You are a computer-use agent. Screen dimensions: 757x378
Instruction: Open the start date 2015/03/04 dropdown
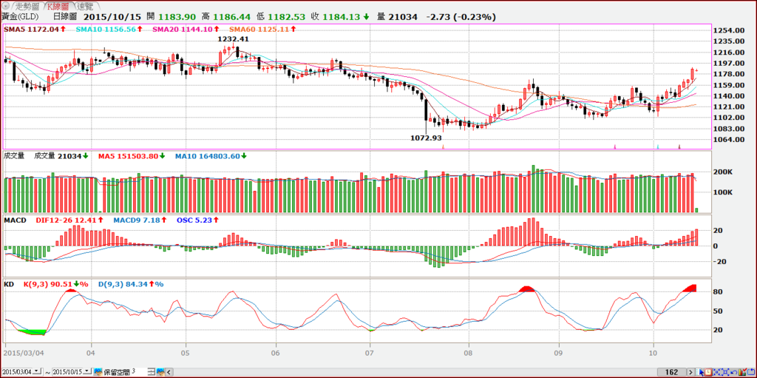(37, 371)
